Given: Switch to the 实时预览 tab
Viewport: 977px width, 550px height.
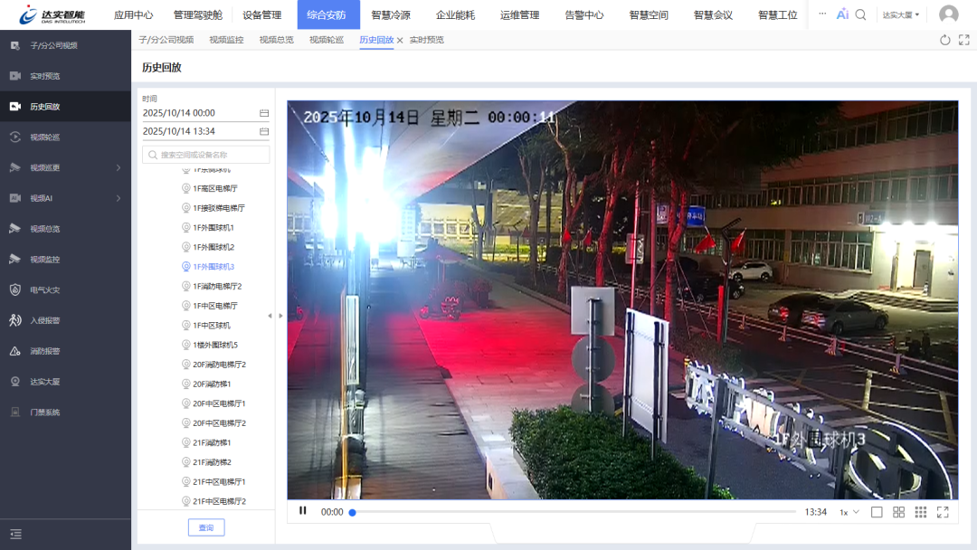Looking at the screenshot, I should pyautogui.click(x=426, y=40).
